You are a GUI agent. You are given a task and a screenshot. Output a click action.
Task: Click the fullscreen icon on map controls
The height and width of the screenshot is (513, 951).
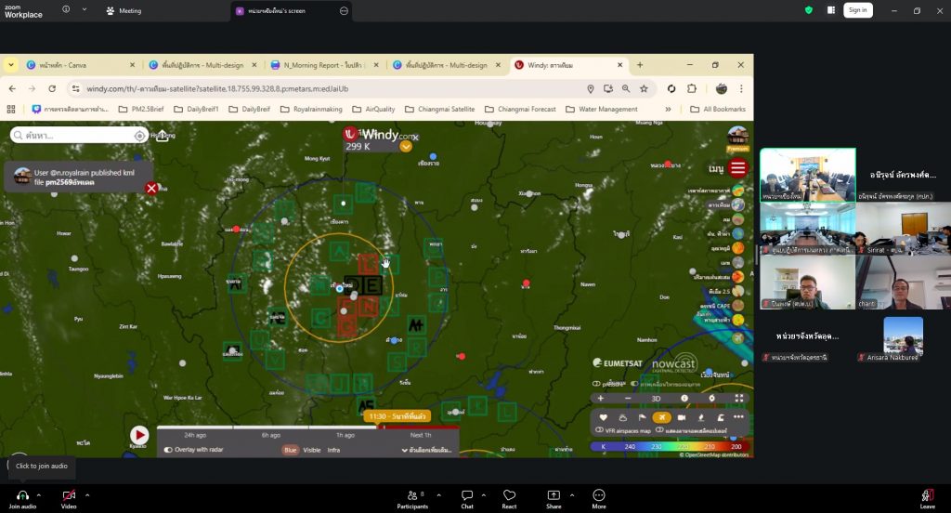tap(739, 398)
